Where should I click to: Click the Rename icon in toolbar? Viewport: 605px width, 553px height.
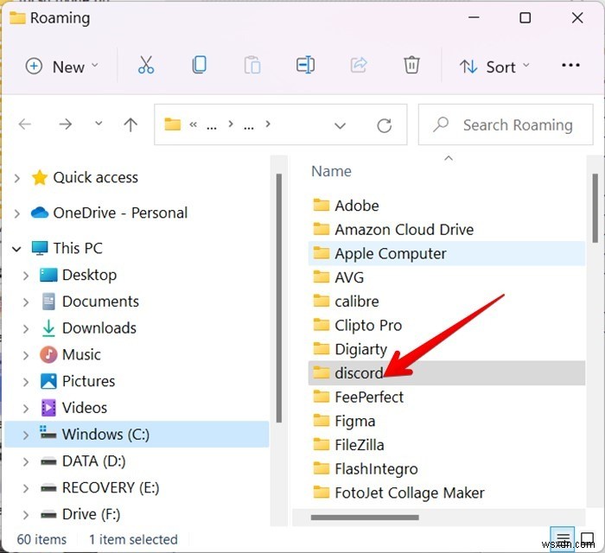[x=305, y=65]
